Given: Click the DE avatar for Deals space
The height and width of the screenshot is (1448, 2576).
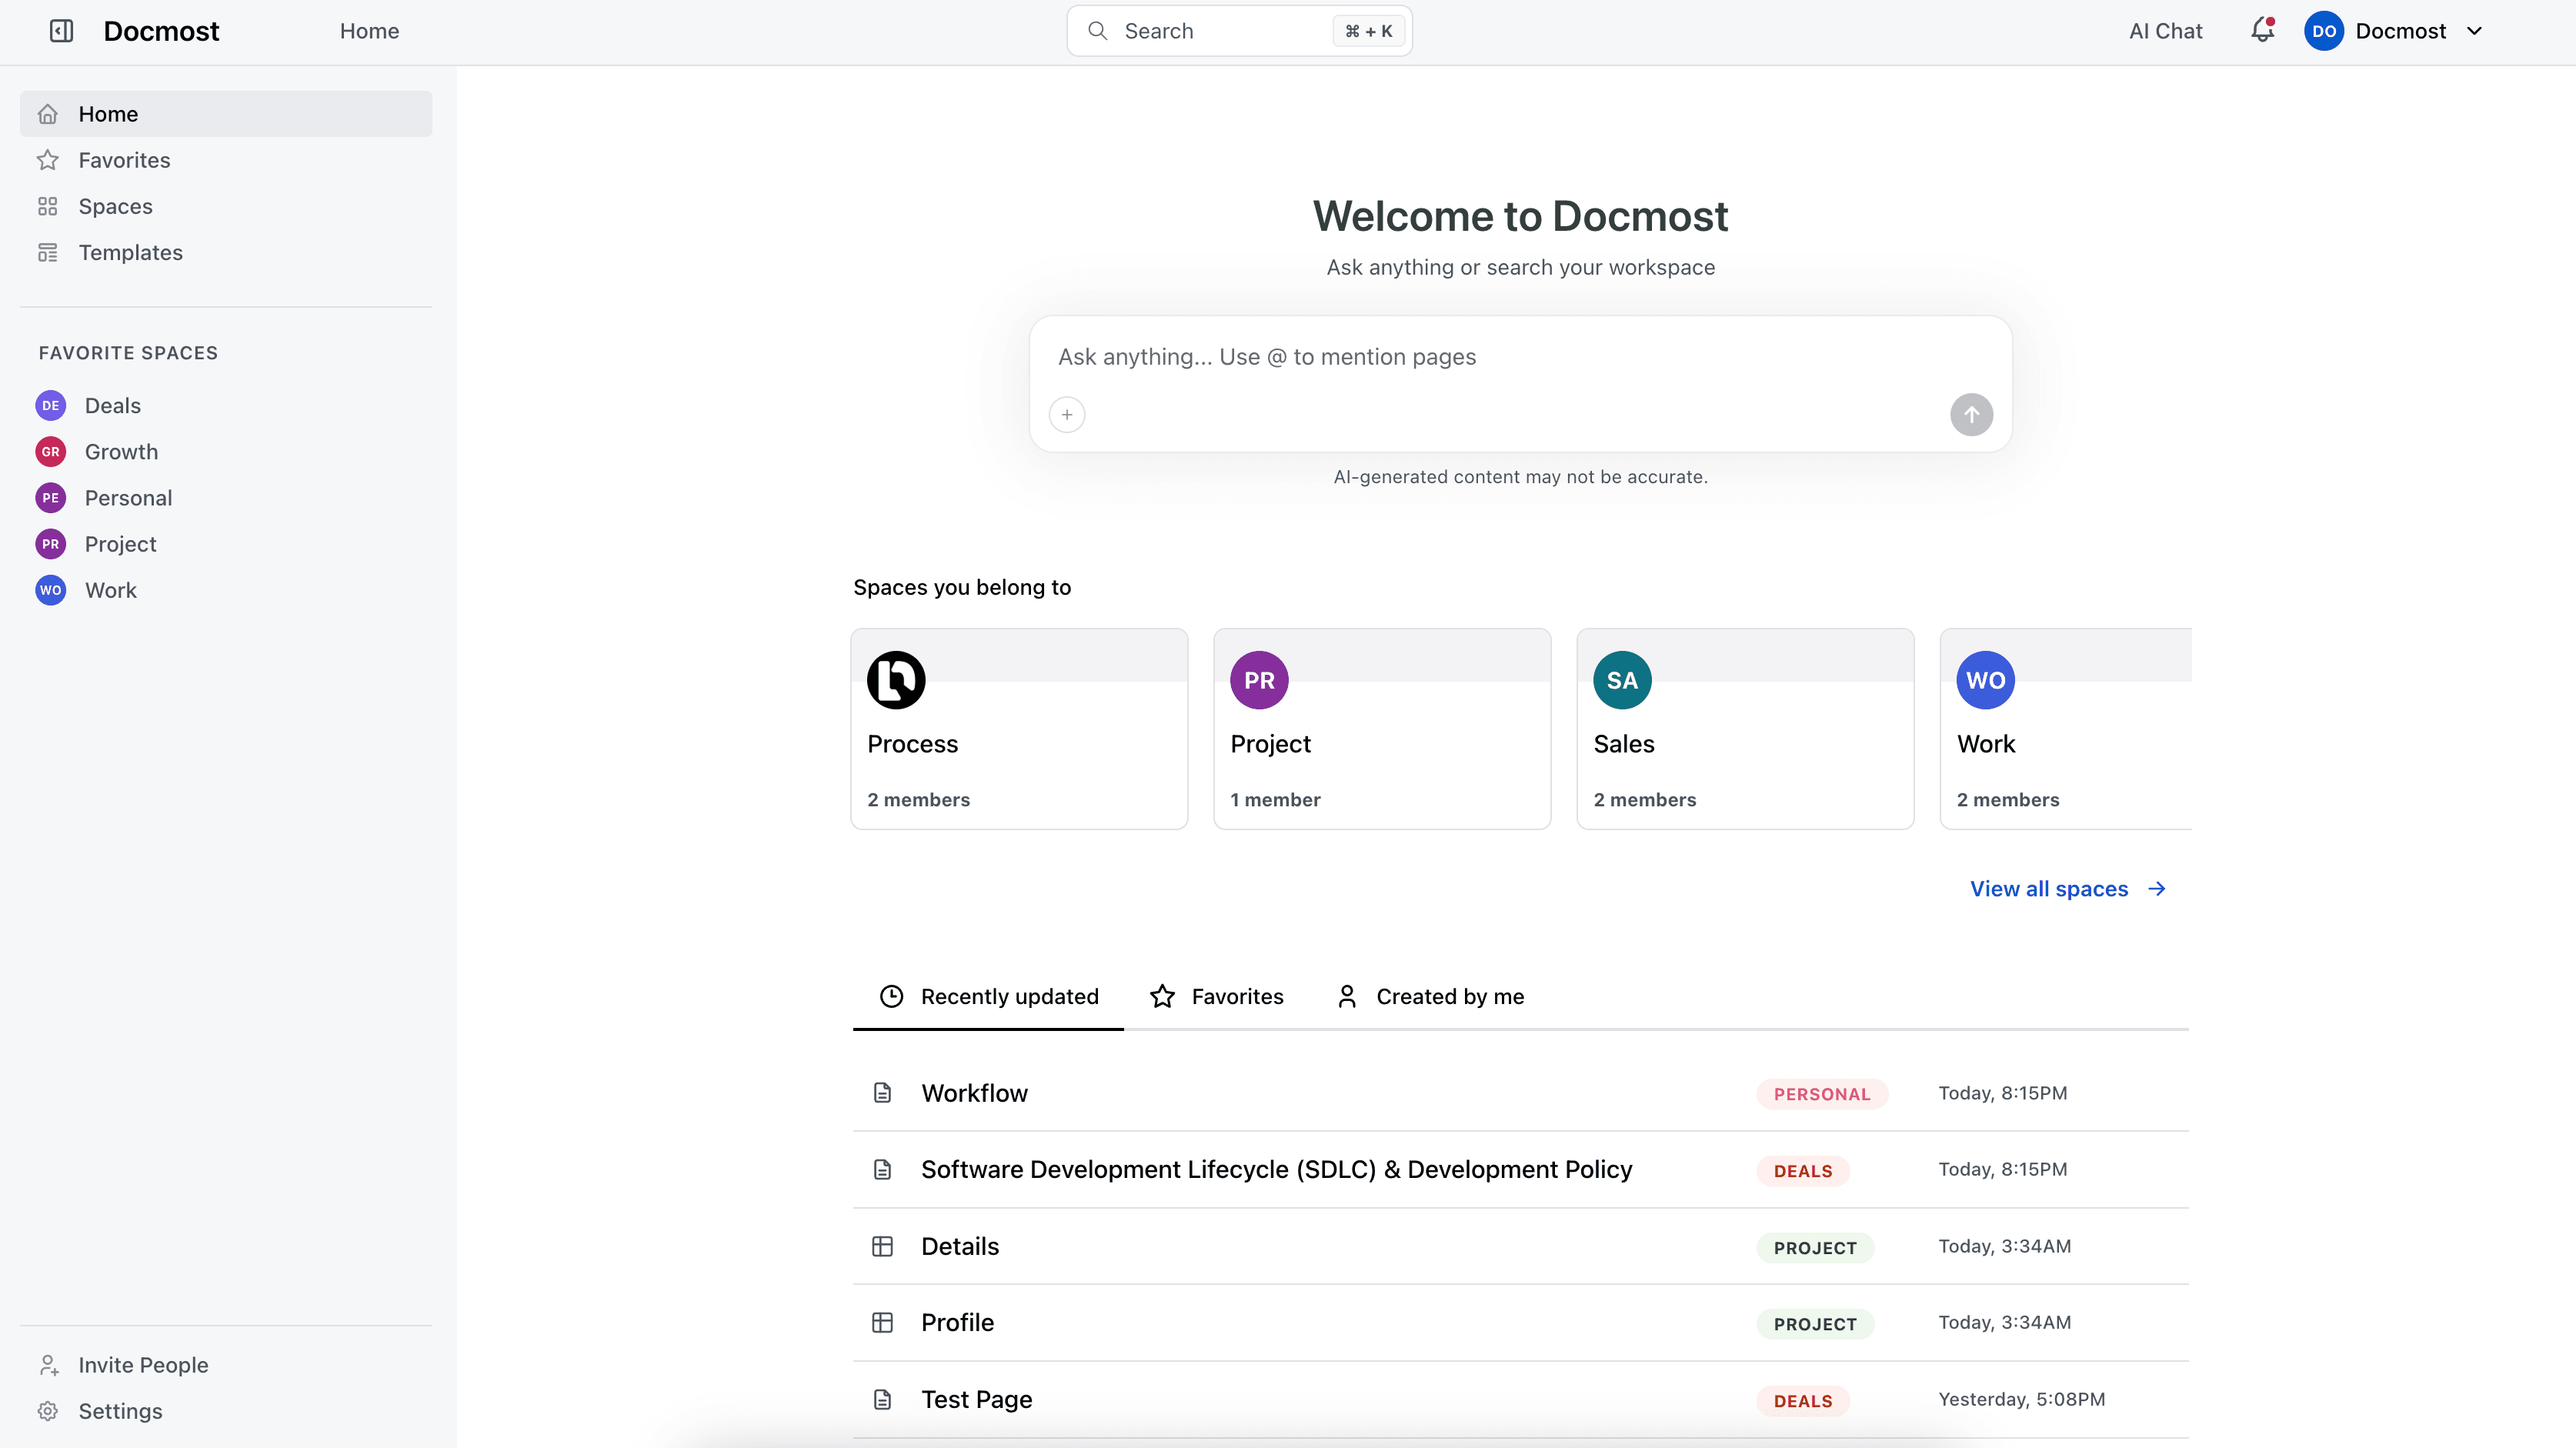Looking at the screenshot, I should [51, 406].
